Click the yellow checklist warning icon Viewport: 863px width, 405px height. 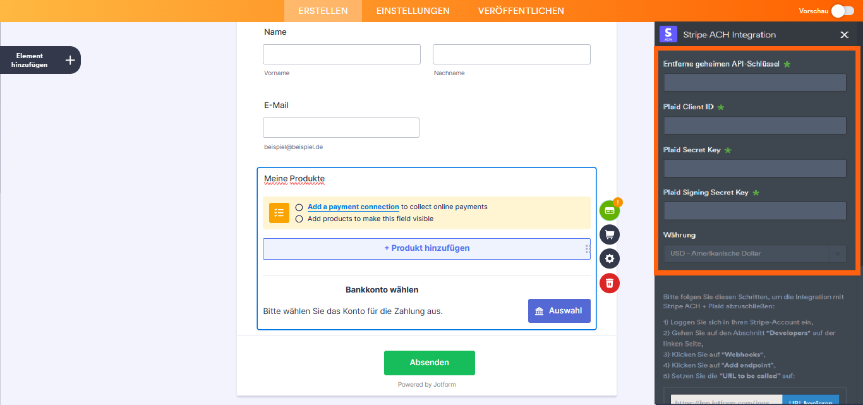point(279,213)
